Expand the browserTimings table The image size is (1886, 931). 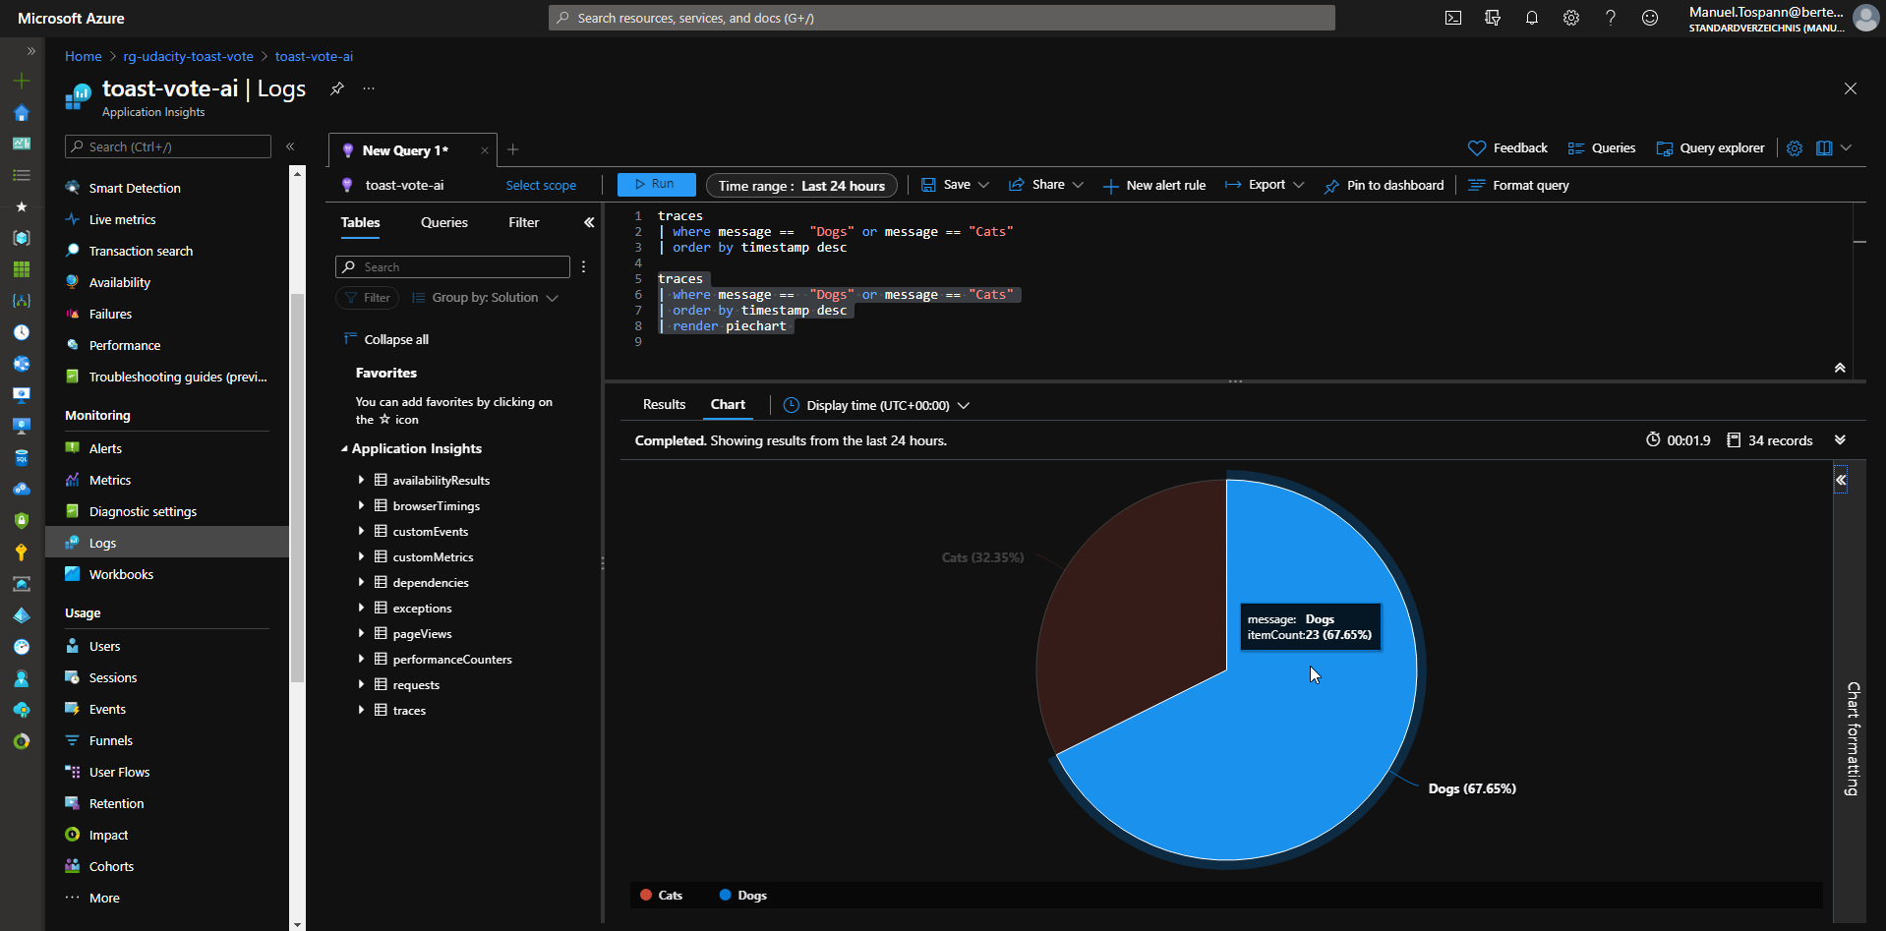point(361,505)
